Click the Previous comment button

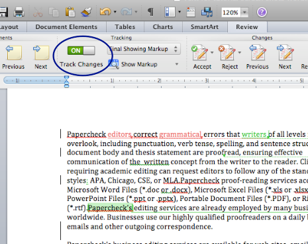13,57
